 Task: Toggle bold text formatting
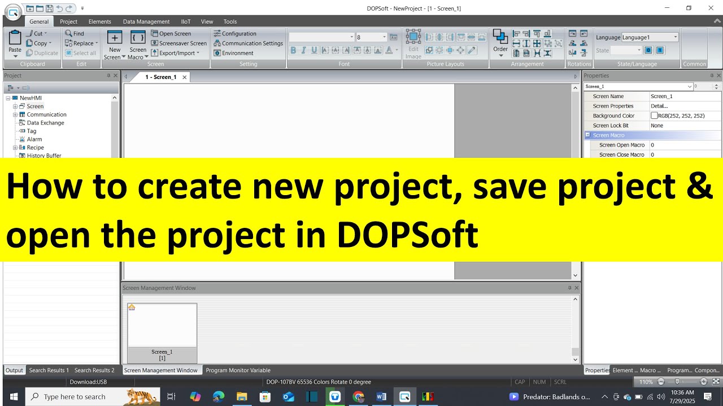293,50
